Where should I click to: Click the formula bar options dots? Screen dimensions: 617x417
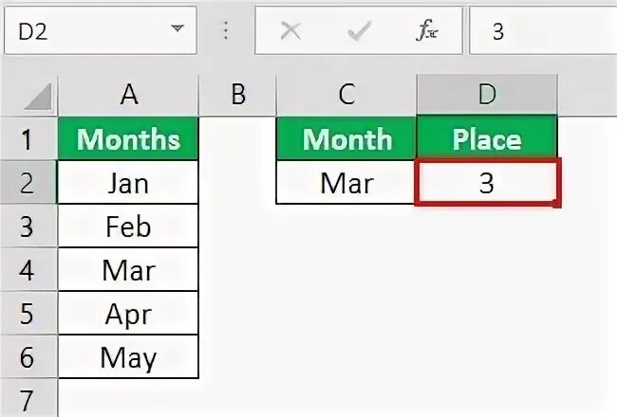(x=226, y=31)
